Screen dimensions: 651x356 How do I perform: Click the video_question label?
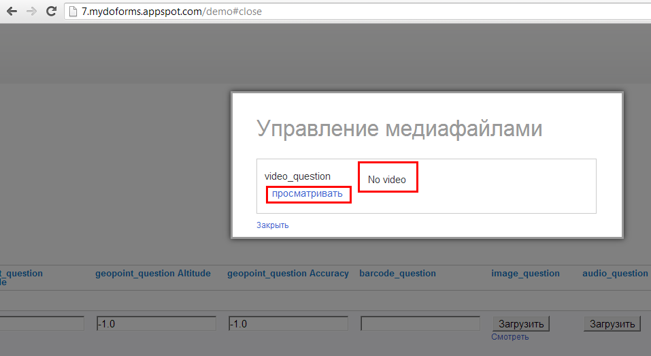click(297, 177)
